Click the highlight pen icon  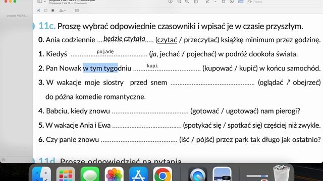point(207,2)
